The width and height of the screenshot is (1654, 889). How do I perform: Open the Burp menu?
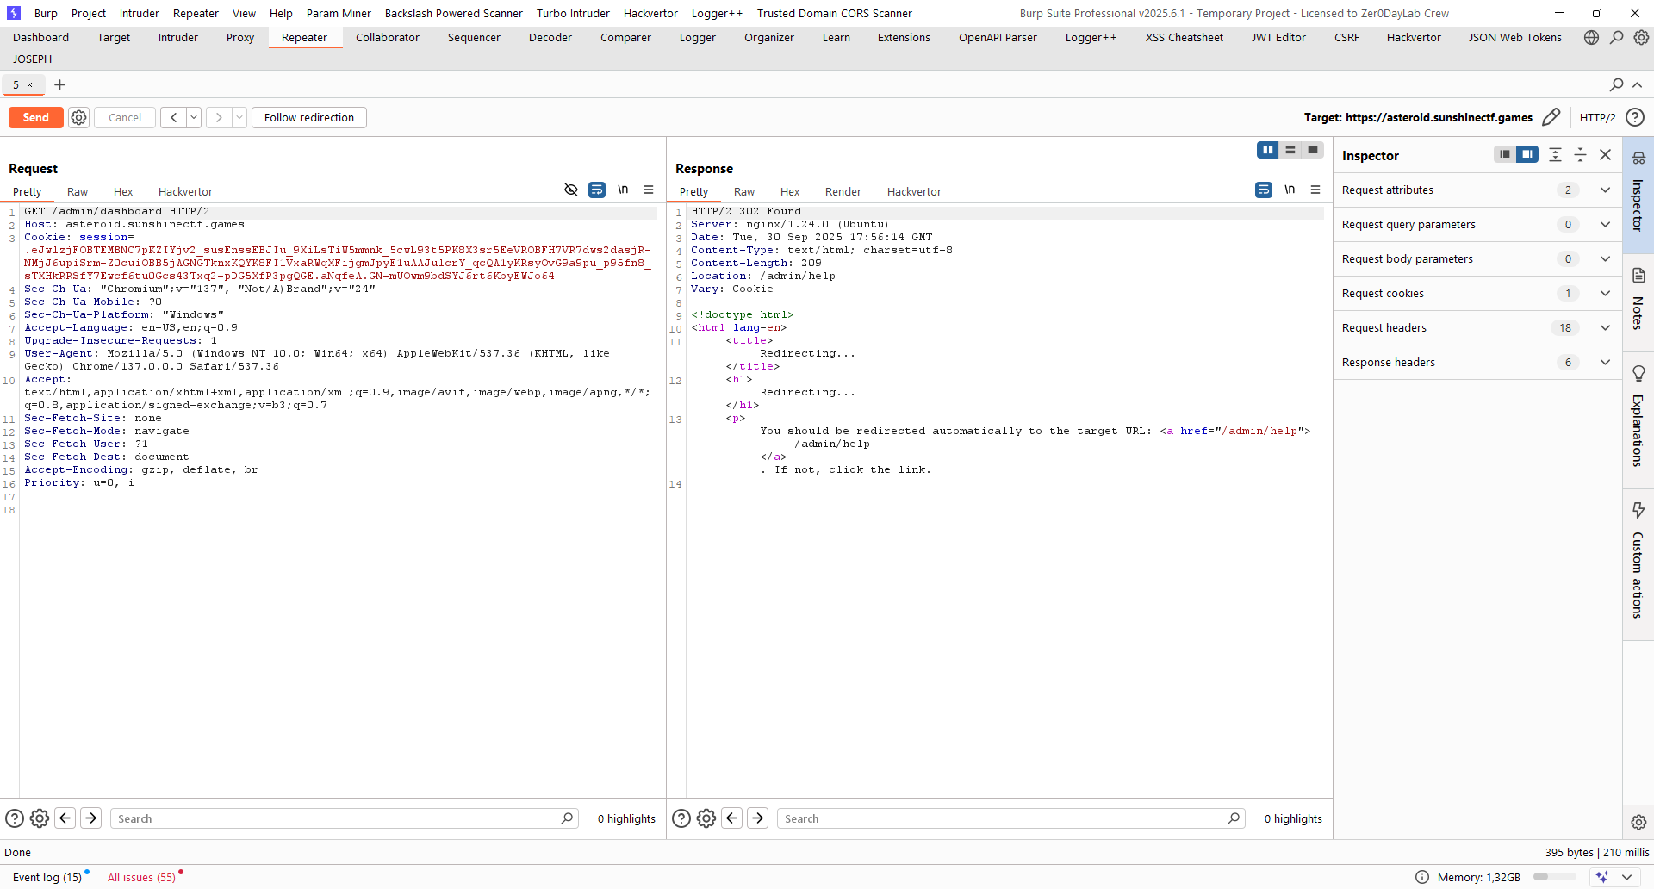[x=46, y=13]
